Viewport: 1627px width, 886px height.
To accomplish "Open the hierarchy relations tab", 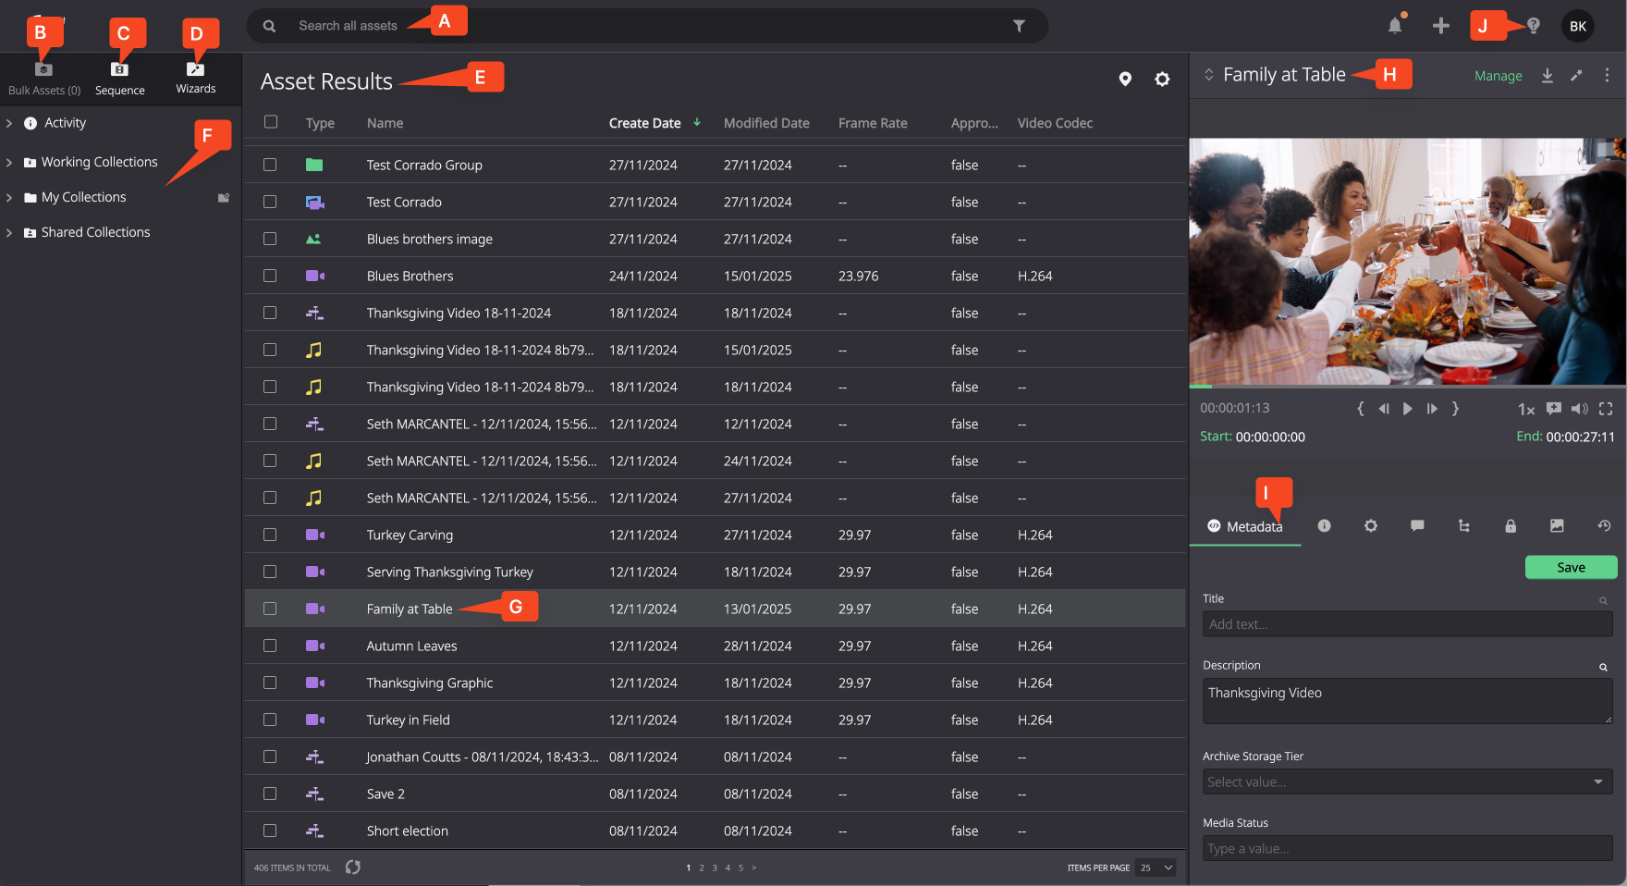I will (x=1463, y=525).
